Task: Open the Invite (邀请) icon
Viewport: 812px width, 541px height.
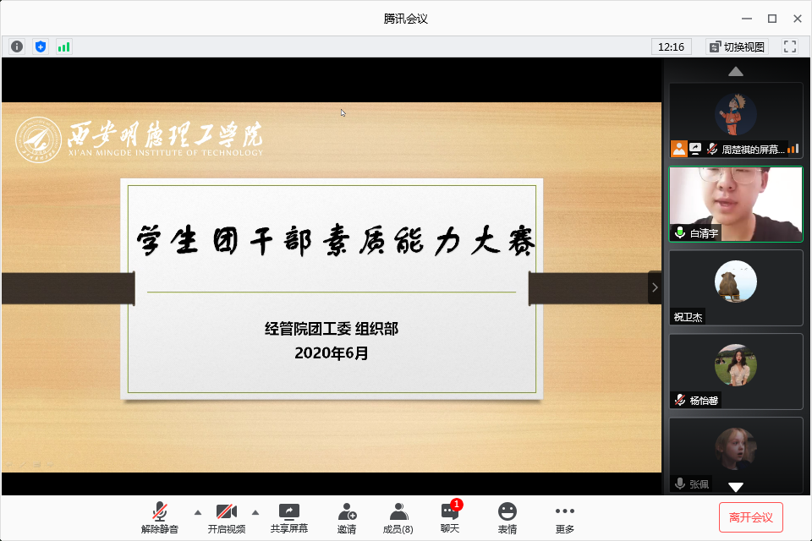Action: click(346, 517)
